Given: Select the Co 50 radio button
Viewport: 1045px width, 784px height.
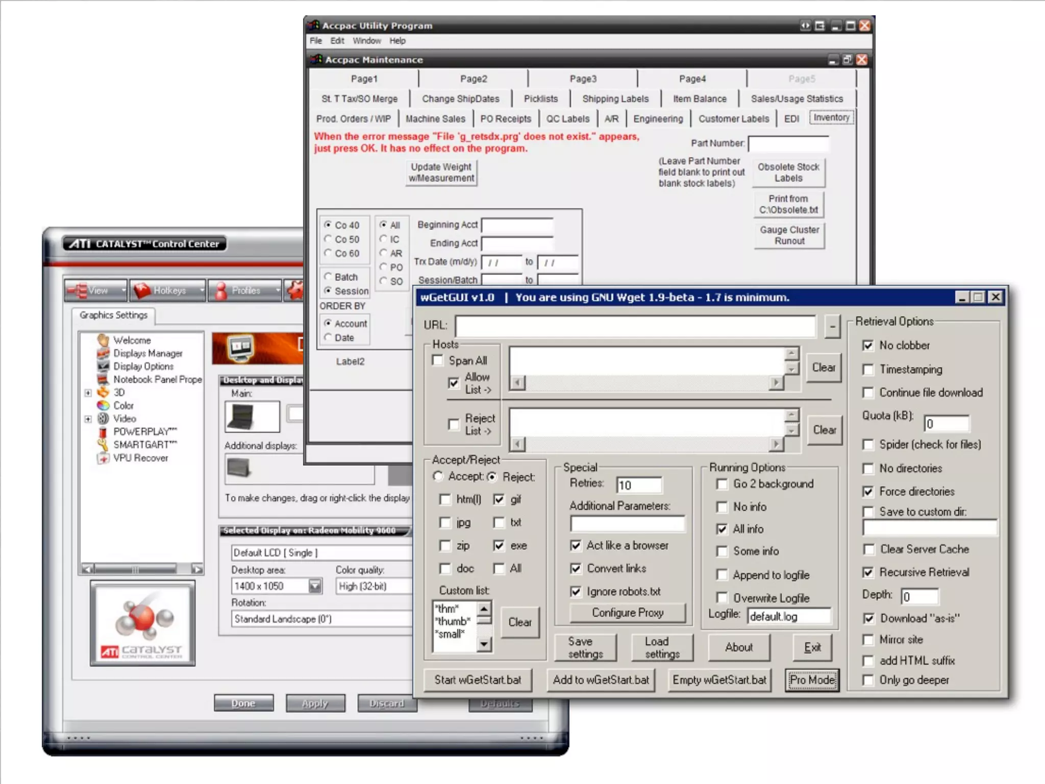Looking at the screenshot, I should 329,239.
